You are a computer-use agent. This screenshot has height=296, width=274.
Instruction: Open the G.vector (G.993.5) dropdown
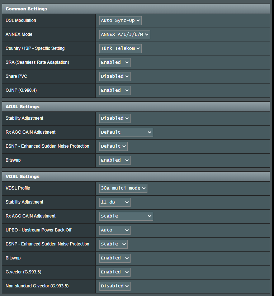[115, 272]
